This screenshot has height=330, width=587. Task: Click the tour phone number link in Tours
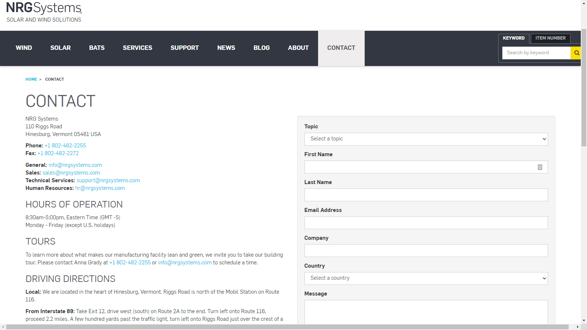tap(130, 263)
